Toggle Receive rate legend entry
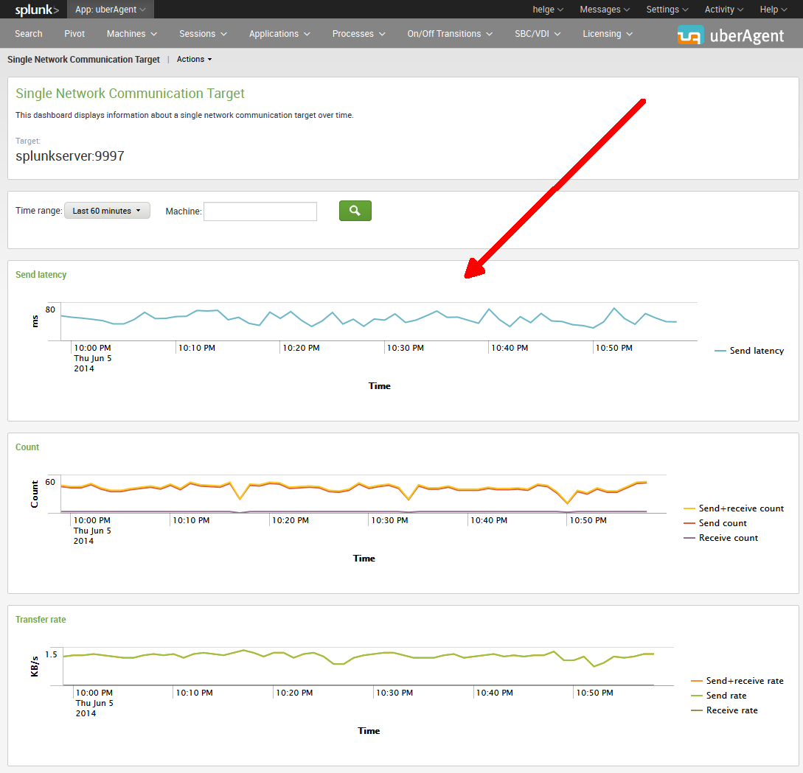This screenshot has width=803, height=773. pos(724,710)
